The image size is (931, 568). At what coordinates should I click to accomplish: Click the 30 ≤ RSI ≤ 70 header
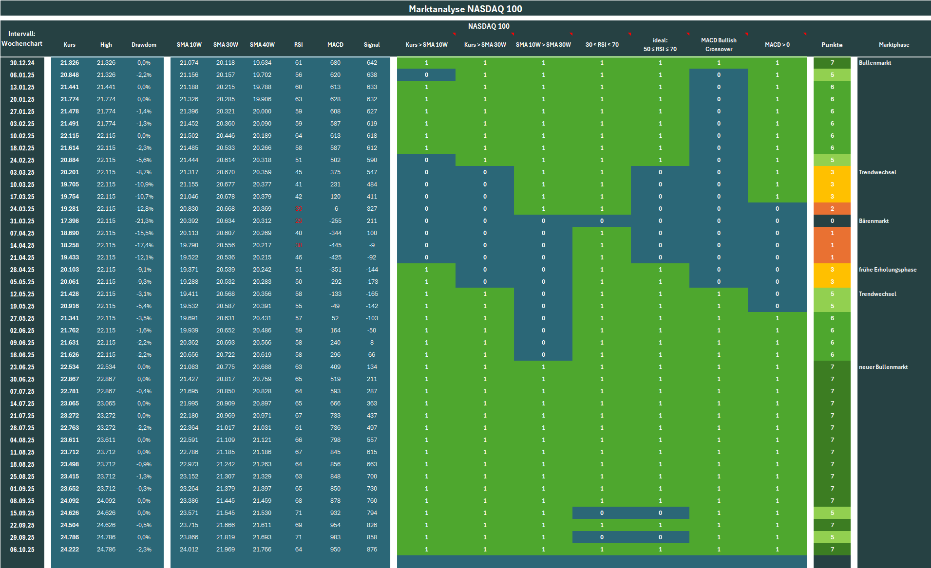[602, 45]
